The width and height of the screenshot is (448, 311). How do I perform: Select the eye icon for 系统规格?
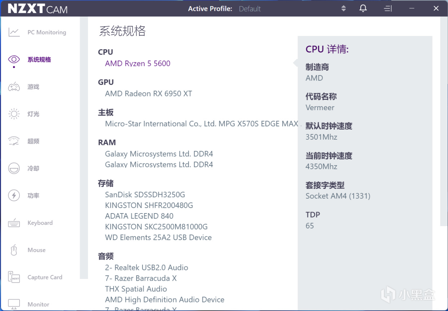(14, 59)
